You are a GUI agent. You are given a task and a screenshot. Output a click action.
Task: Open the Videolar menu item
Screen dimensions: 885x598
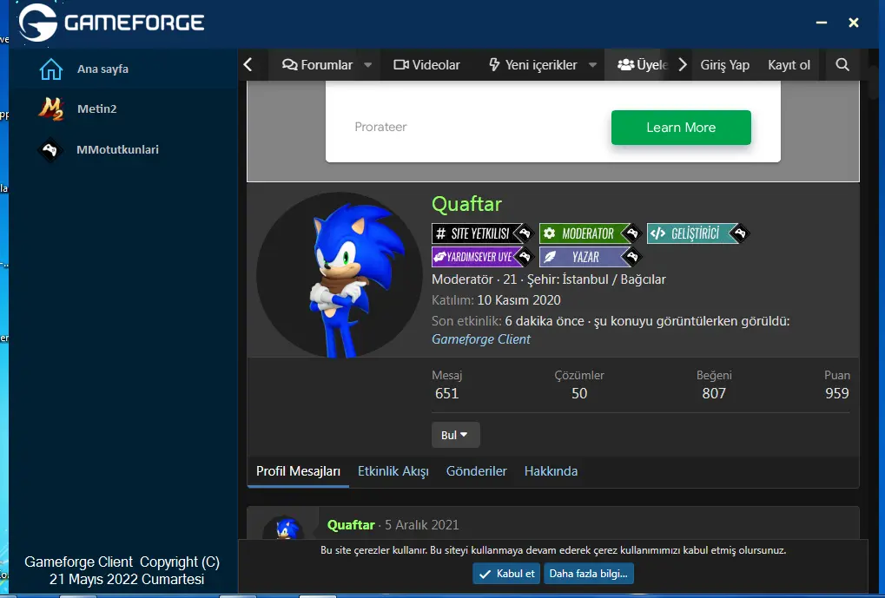point(426,65)
